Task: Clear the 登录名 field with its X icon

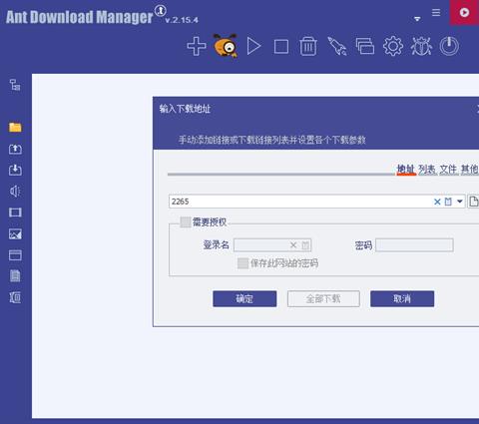Action: [293, 245]
